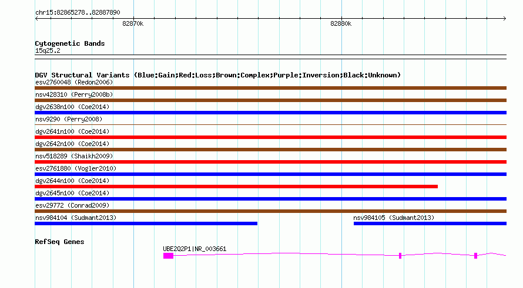Open the dgv2638n100 (Coe2014) variant label
Viewport: 523px width, 288px height.
click(x=72, y=107)
